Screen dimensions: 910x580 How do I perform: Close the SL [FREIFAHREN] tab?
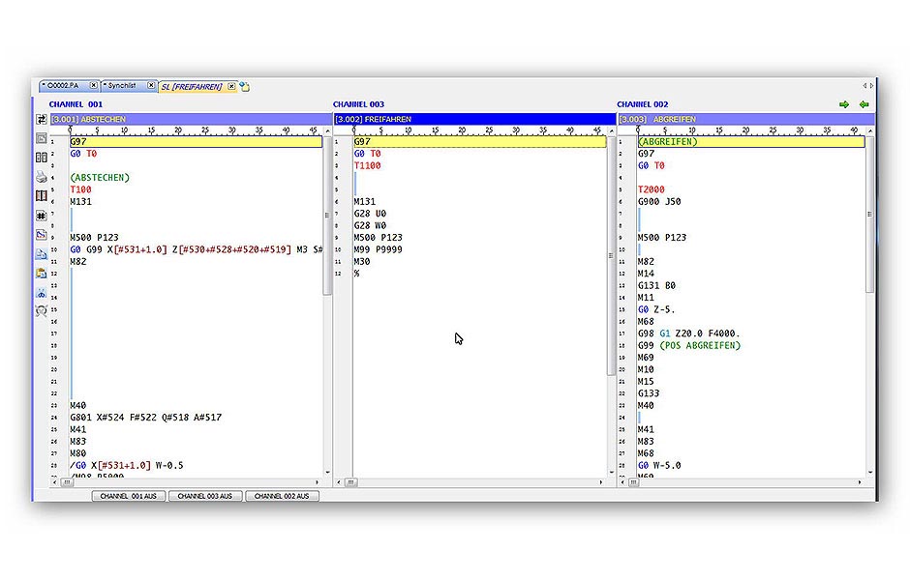231,86
